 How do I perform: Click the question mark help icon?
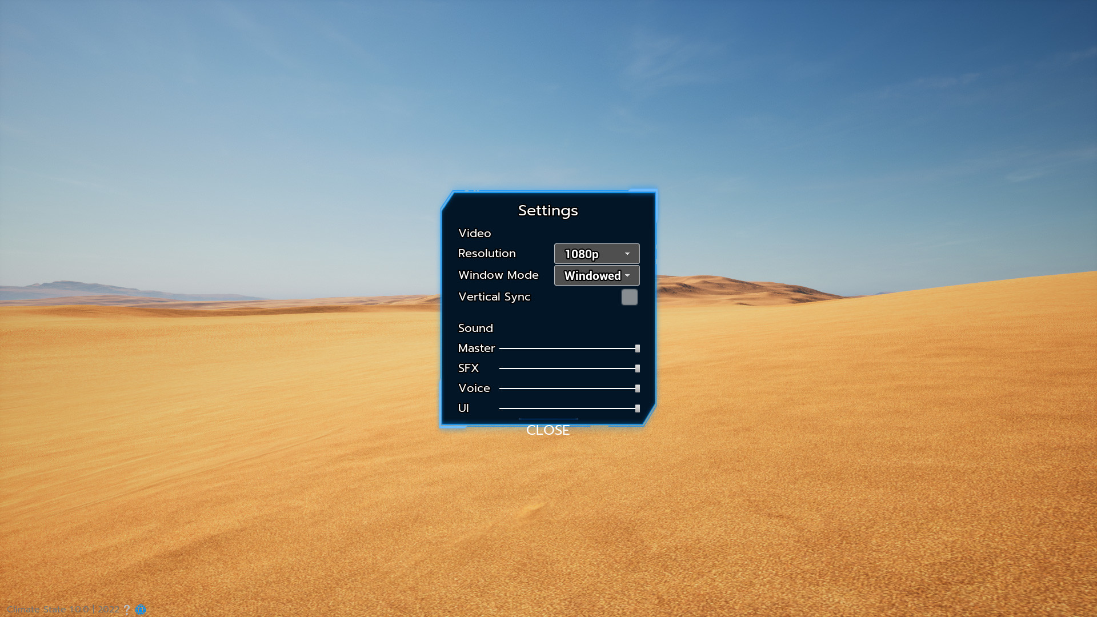coord(127,610)
